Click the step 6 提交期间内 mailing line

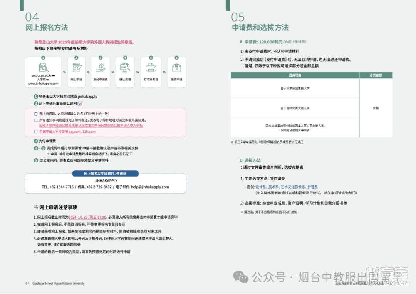[x=71, y=160]
